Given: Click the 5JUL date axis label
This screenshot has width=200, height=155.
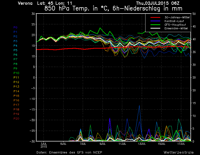Looking at the screenshot, I should click(x=63, y=144).
